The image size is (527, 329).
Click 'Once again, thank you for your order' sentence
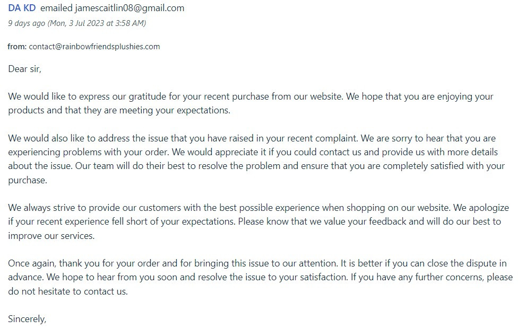[173, 263]
